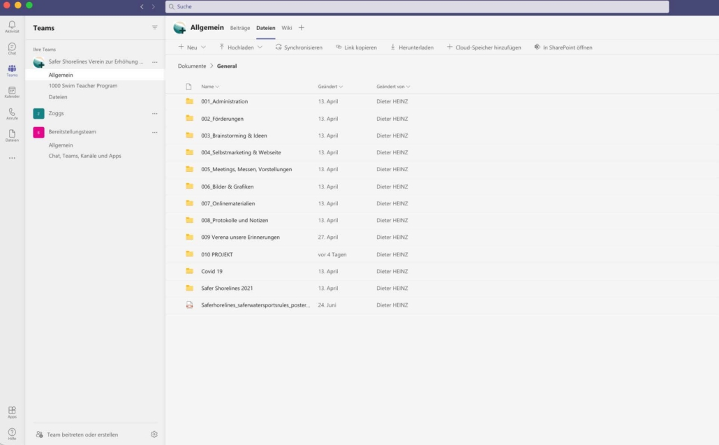
Task: Click General in the breadcrumb
Action: 227,66
